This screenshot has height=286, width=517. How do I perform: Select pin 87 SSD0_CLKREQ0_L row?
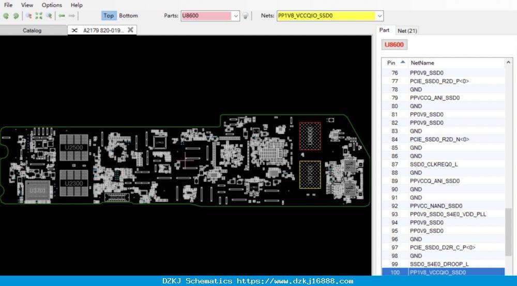click(x=443, y=164)
